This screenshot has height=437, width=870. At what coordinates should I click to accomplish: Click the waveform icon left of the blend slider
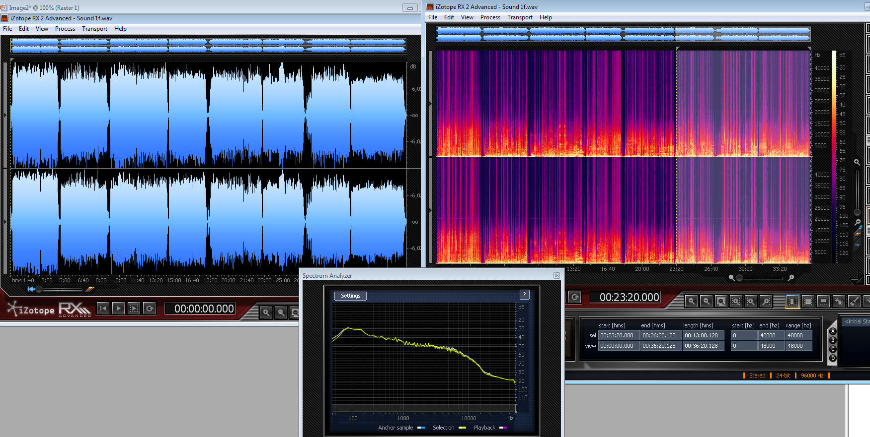[x=31, y=289]
